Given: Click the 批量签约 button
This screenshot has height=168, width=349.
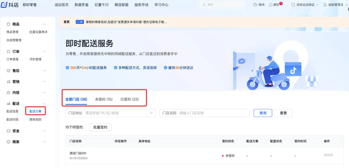Looking at the screenshot, I should [x=100, y=127].
